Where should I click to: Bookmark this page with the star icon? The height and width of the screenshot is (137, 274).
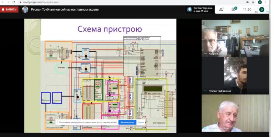(x=253, y=2)
